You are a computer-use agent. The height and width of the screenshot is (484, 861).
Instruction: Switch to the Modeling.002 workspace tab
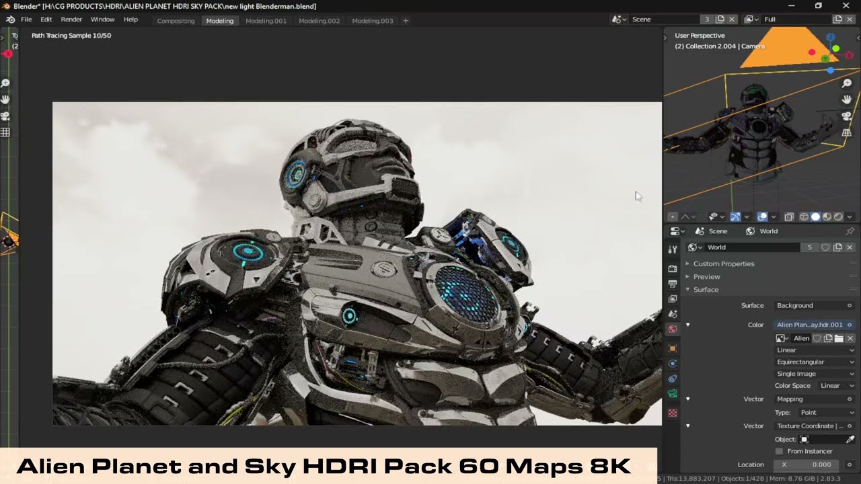[319, 21]
